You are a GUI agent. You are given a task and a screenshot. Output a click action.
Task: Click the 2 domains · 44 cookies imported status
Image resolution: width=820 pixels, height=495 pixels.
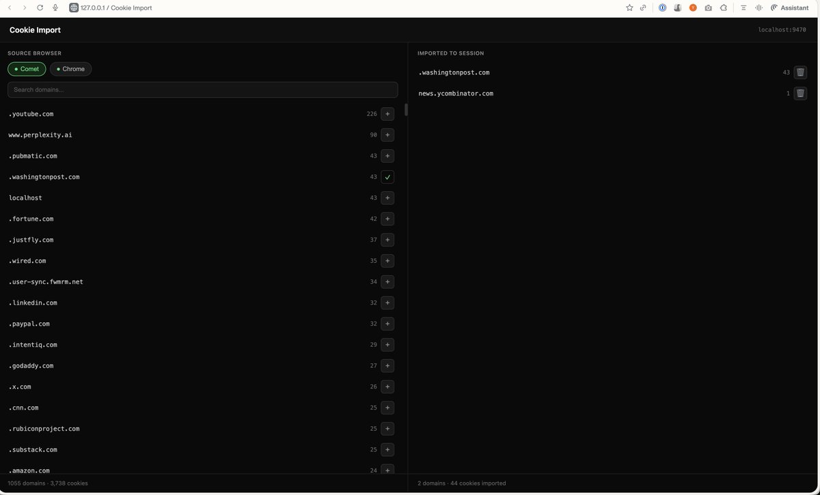(462, 483)
